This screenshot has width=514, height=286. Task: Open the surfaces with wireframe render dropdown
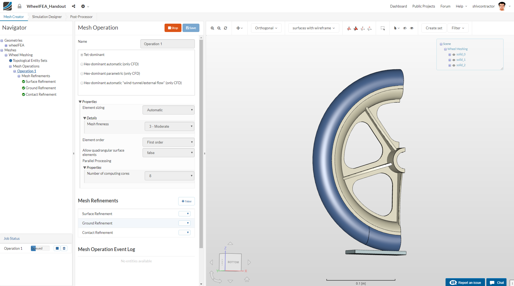pos(313,28)
